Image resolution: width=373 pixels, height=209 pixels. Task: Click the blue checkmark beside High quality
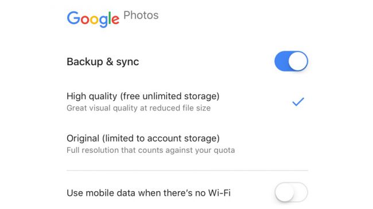(x=298, y=102)
